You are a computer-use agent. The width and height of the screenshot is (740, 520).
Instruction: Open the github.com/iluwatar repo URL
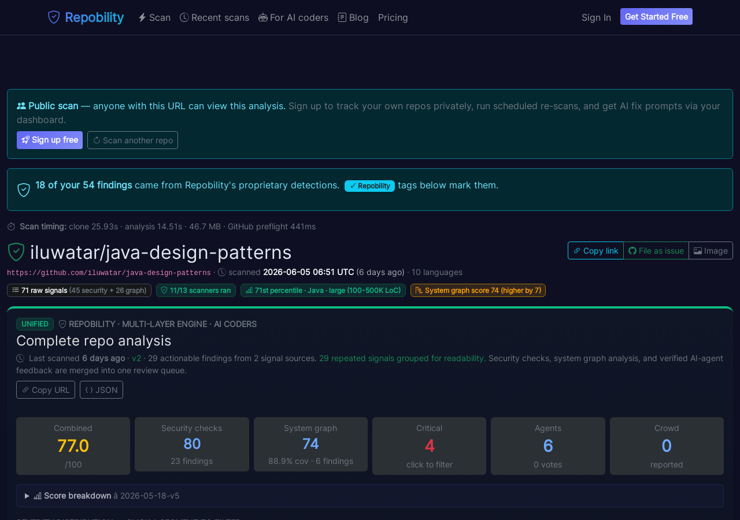pos(109,273)
